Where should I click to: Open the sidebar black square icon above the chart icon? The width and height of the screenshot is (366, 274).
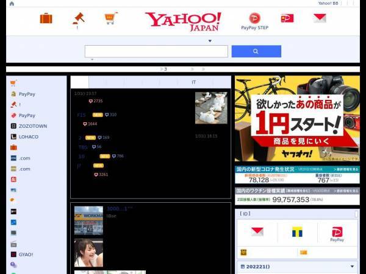pyautogui.click(x=13, y=211)
